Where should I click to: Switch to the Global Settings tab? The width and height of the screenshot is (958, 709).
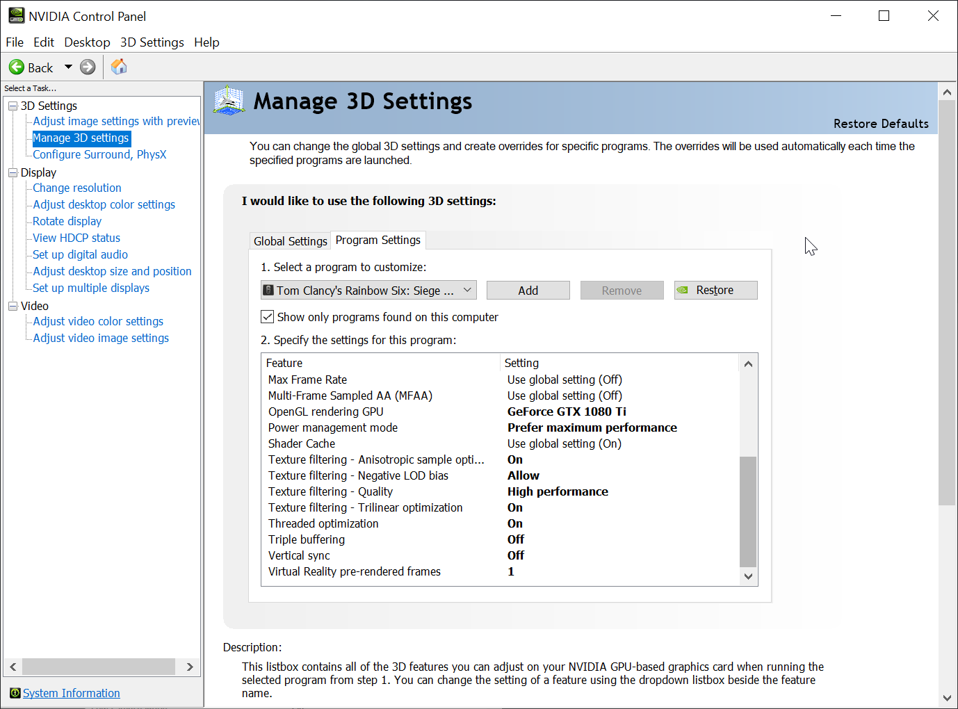tap(290, 241)
